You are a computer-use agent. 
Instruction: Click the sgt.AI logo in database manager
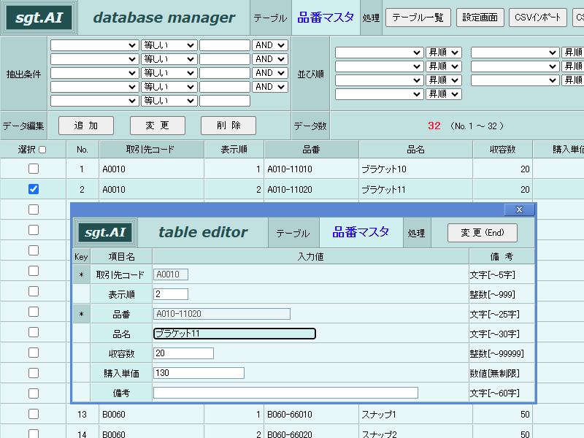39,18
